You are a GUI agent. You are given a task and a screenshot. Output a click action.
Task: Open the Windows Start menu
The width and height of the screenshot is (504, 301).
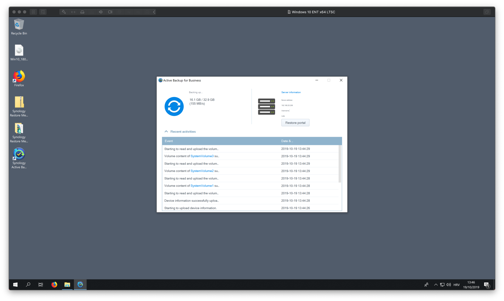click(x=15, y=285)
